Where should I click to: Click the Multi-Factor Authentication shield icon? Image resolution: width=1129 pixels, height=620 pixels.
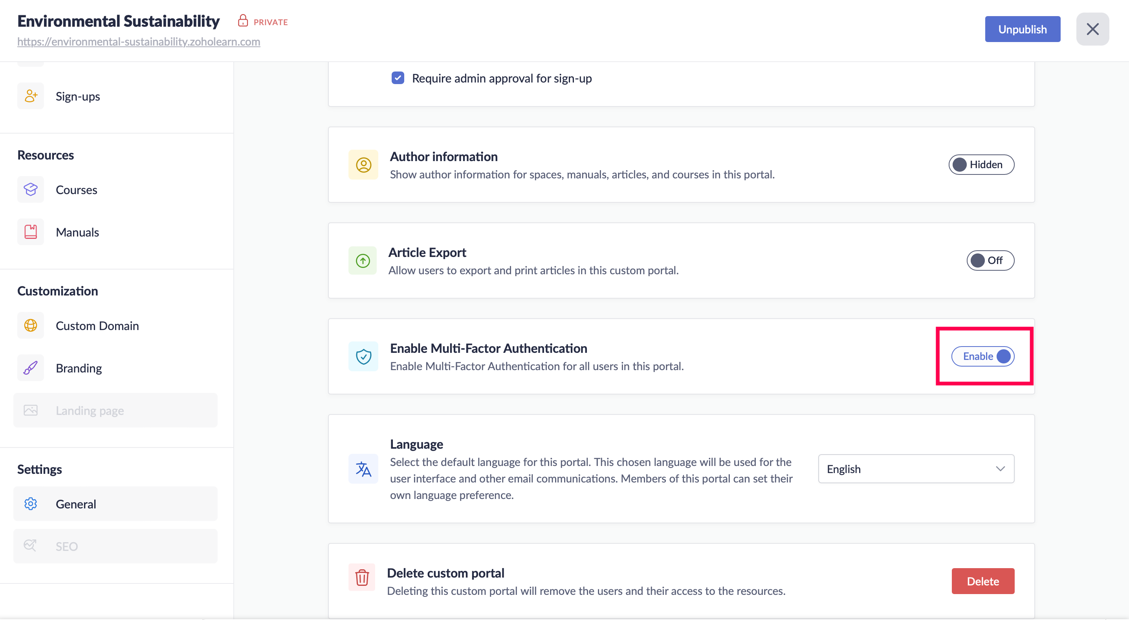coord(363,356)
